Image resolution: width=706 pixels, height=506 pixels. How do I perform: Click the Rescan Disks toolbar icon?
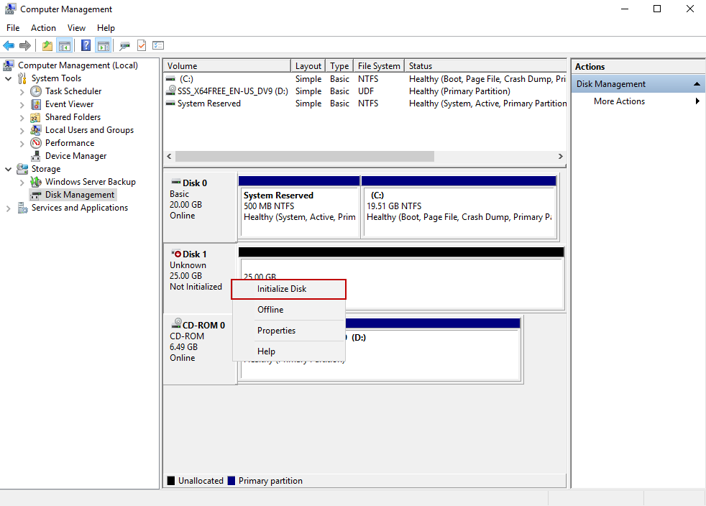click(124, 45)
